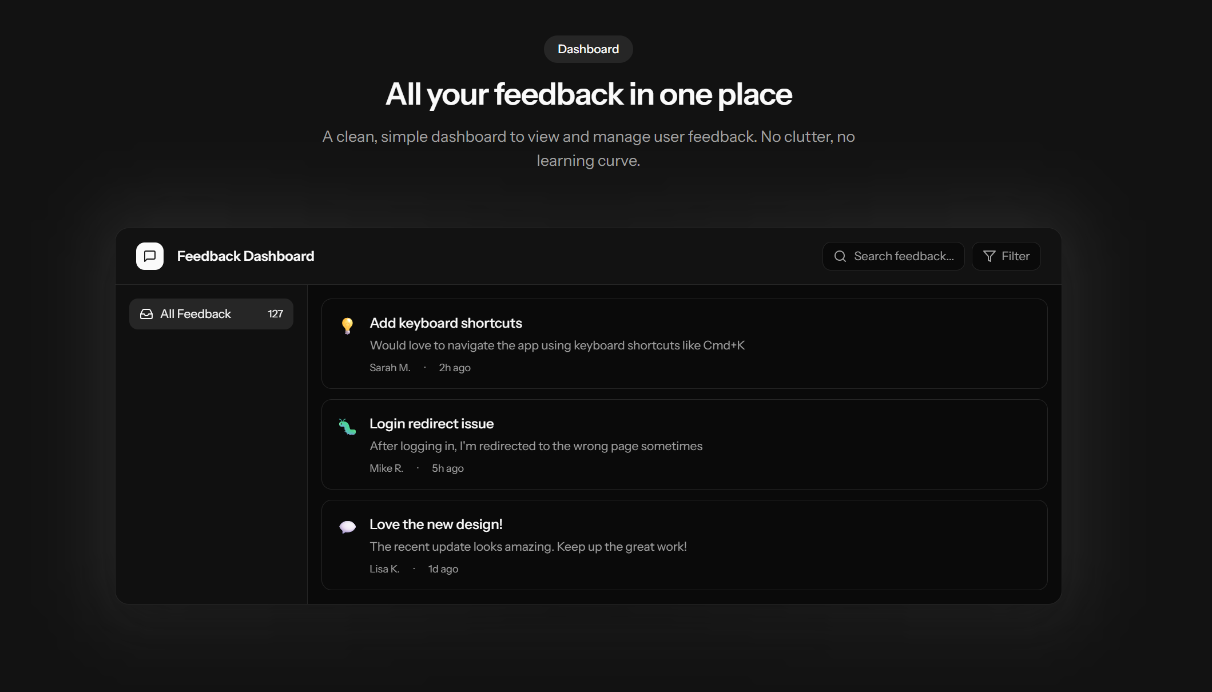Select the magnifying glass search icon
This screenshot has width=1212, height=692.
(x=840, y=256)
